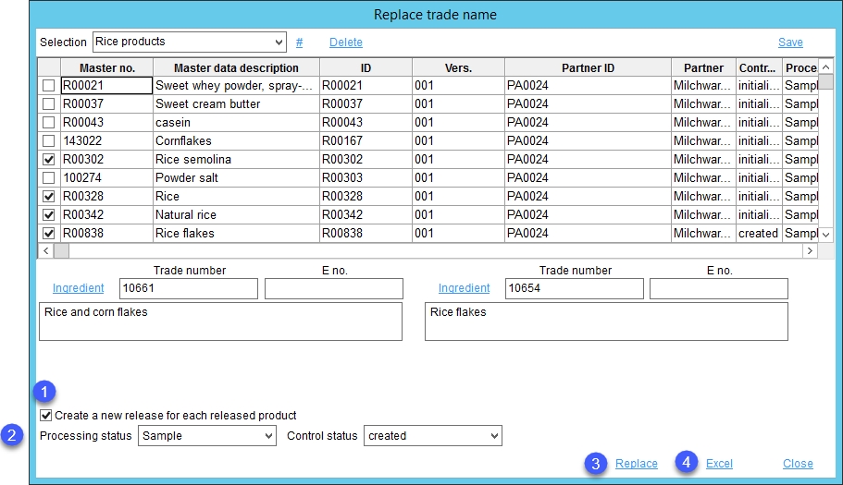Select the Natural rice description cell
Image resolution: width=843 pixels, height=485 pixels.
pyautogui.click(x=236, y=214)
